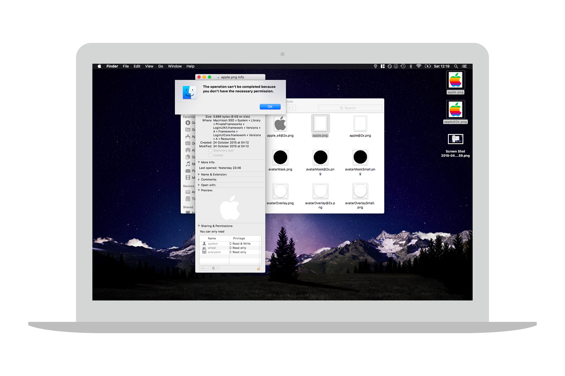Open the View menu
This screenshot has height=376, width=565.
tap(149, 66)
